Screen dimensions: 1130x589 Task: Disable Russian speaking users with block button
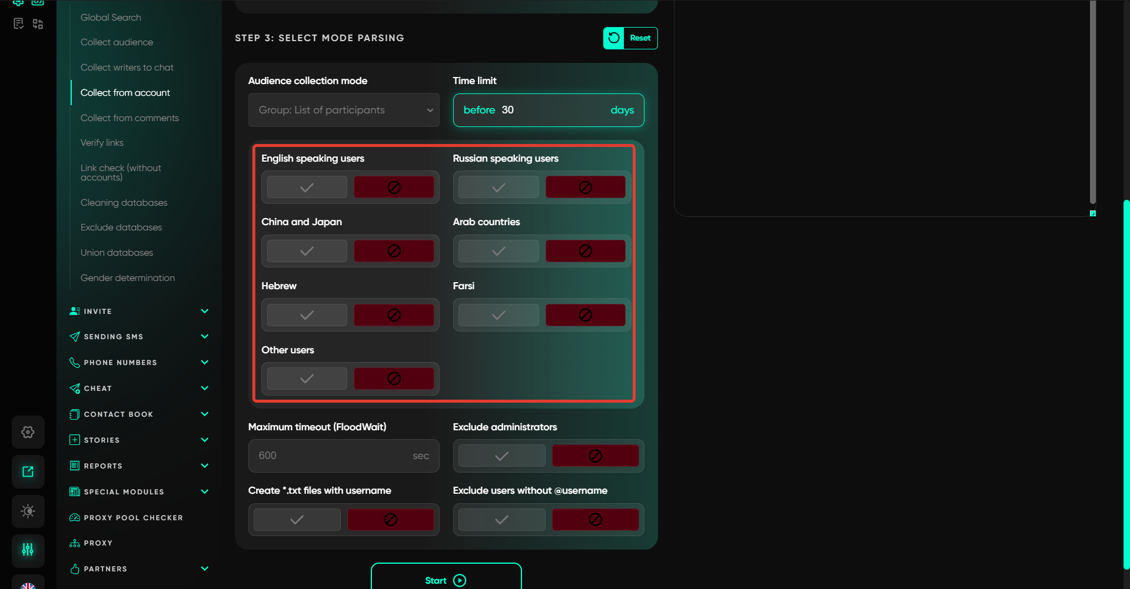pyautogui.click(x=585, y=188)
